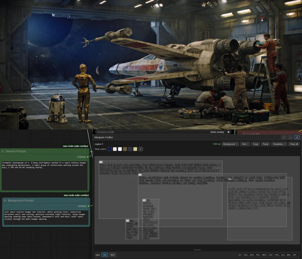Click the Background Prompt node title
Viewport: 302px width, 259px height.
pos(21,200)
